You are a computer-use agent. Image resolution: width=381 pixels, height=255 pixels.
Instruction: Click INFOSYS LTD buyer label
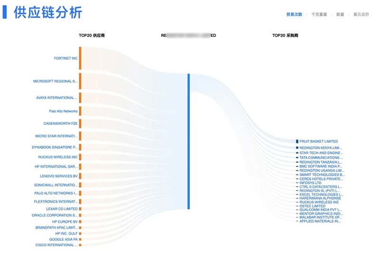[310, 183]
